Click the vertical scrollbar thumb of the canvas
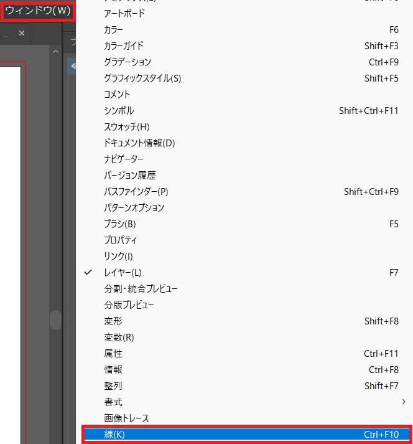The image size is (413, 444). (55, 320)
